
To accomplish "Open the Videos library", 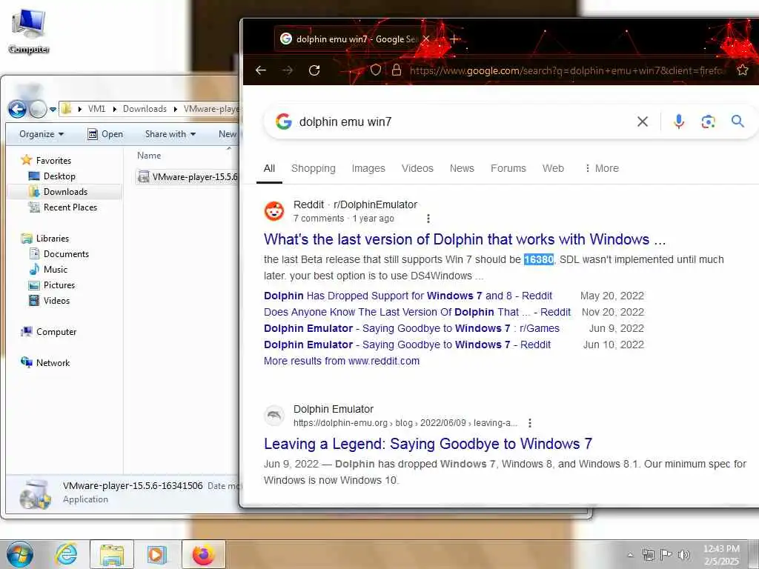I will click(x=56, y=301).
